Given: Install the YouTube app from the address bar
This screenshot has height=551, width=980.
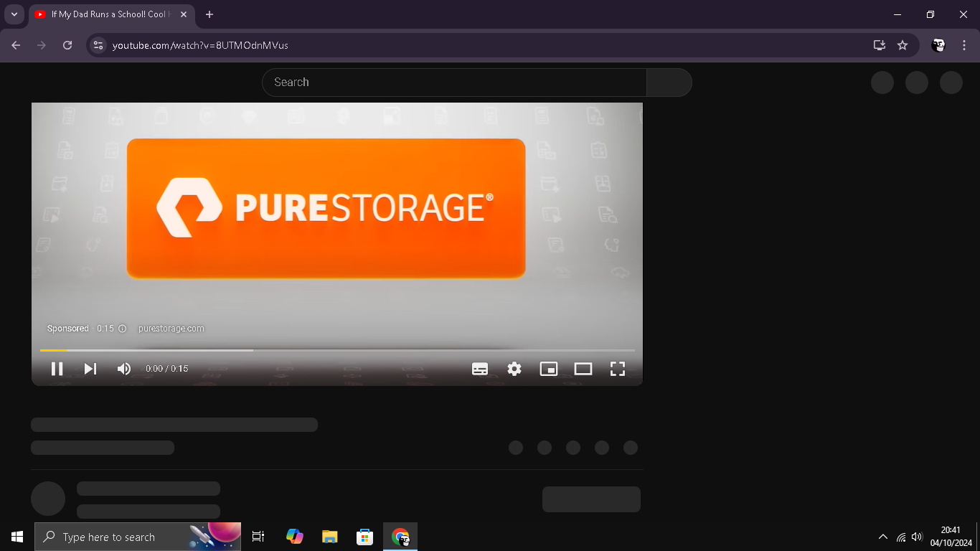Looking at the screenshot, I should tap(879, 45).
